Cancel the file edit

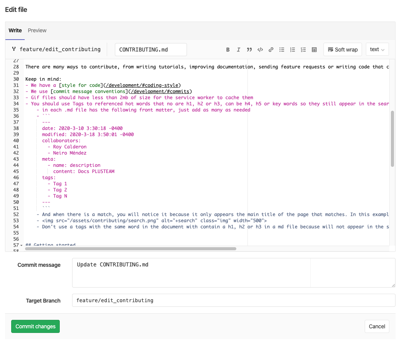coord(377,326)
